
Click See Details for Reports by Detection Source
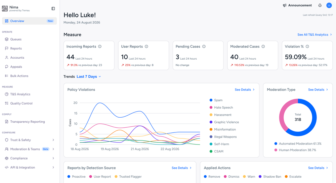click(x=181, y=168)
